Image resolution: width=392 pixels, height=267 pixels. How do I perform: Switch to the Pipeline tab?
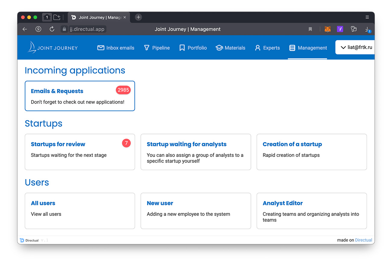click(x=157, y=48)
